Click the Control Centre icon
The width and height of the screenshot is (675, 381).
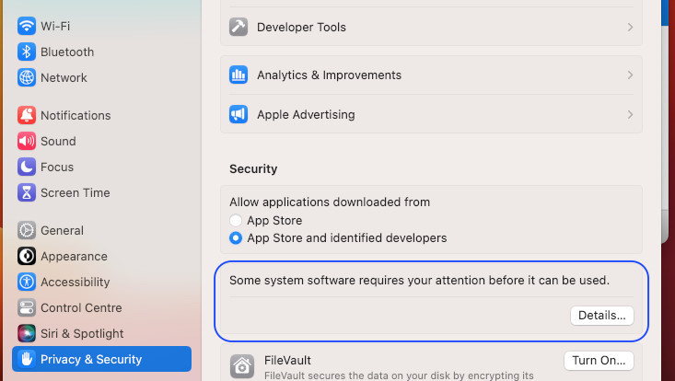27,308
